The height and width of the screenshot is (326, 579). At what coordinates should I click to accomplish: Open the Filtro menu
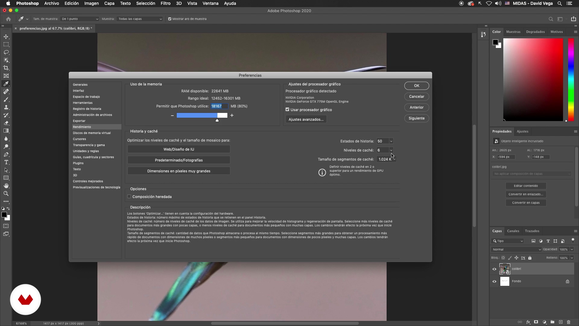click(x=165, y=3)
